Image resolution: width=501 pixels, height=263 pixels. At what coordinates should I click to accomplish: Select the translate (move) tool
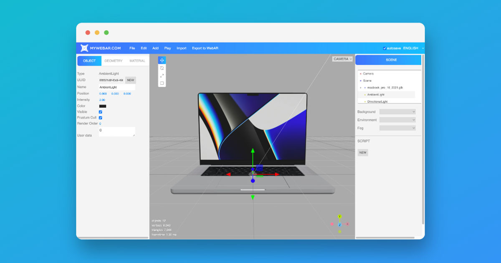(162, 60)
